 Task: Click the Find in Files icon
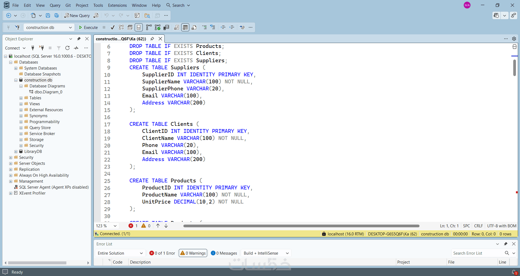pyautogui.click(x=147, y=15)
